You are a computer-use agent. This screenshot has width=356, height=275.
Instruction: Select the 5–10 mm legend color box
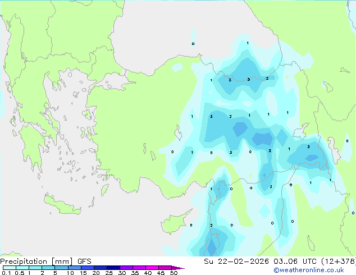point(61,268)
